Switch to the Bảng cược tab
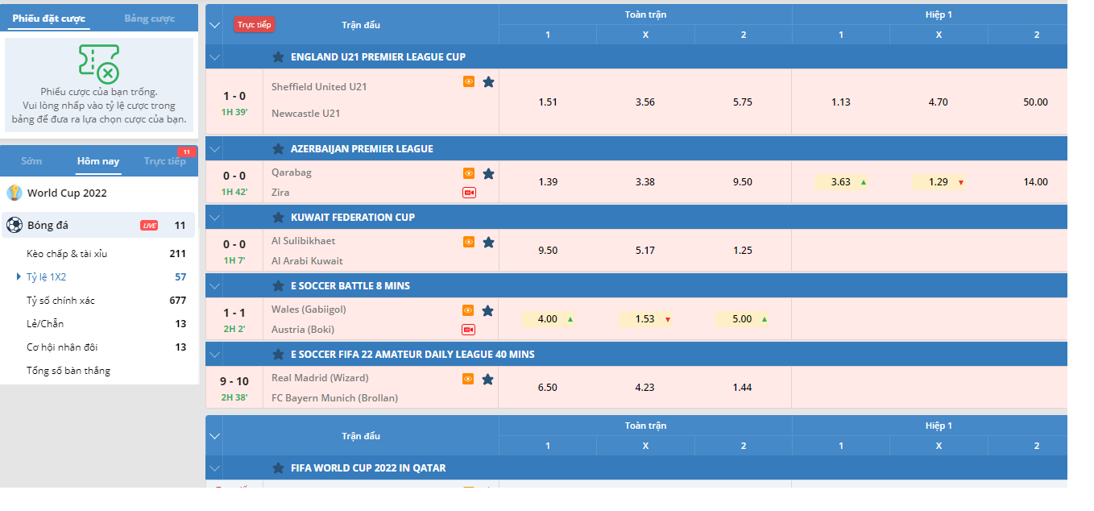This screenshot has width=1094, height=511. point(149,19)
